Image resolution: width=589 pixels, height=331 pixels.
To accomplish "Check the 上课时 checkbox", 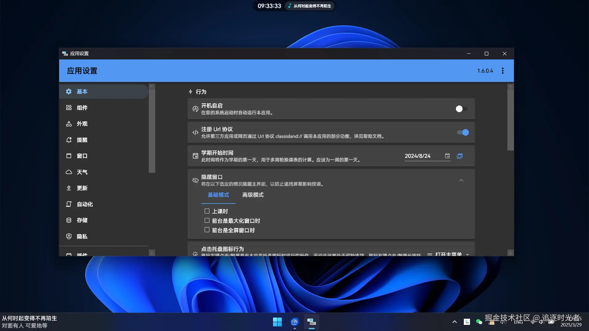I will point(207,211).
